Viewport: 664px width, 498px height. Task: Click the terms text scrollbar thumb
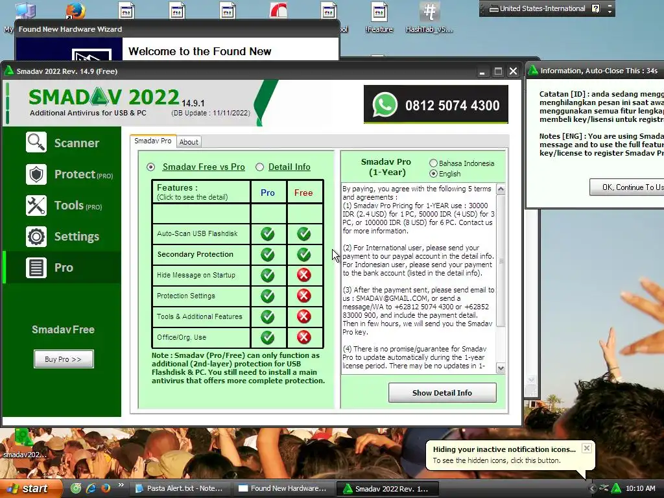point(501,261)
